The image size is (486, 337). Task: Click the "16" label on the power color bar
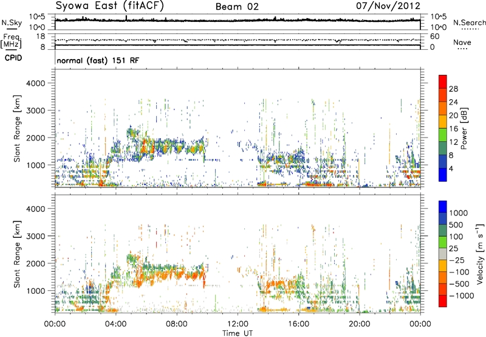pos(453,129)
